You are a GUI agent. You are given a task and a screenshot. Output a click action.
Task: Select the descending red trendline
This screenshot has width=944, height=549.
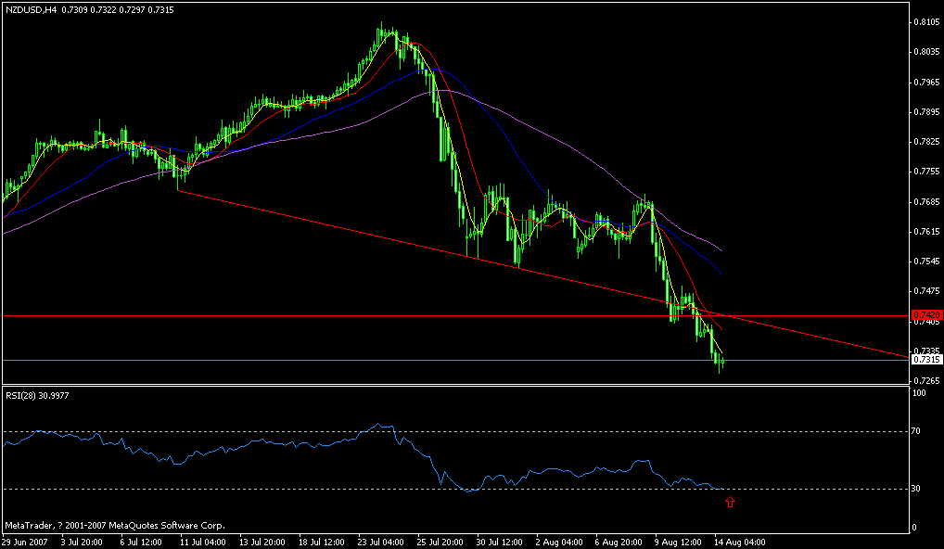tap(542, 274)
